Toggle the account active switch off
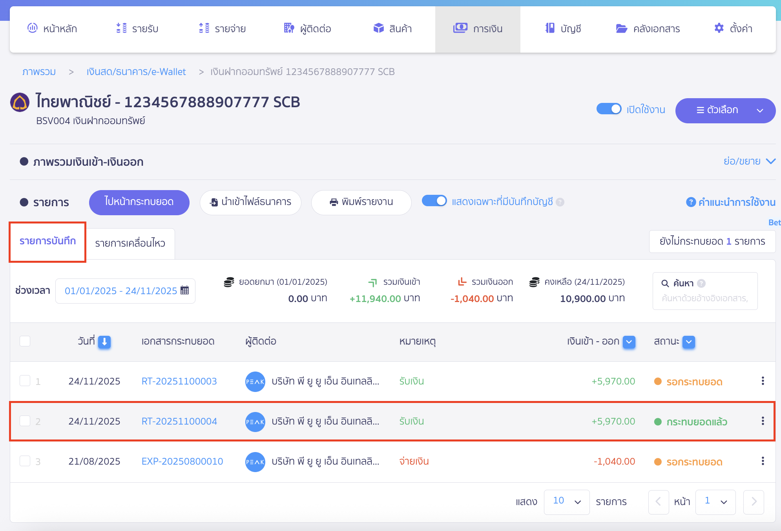The height and width of the screenshot is (531, 781). click(x=609, y=109)
